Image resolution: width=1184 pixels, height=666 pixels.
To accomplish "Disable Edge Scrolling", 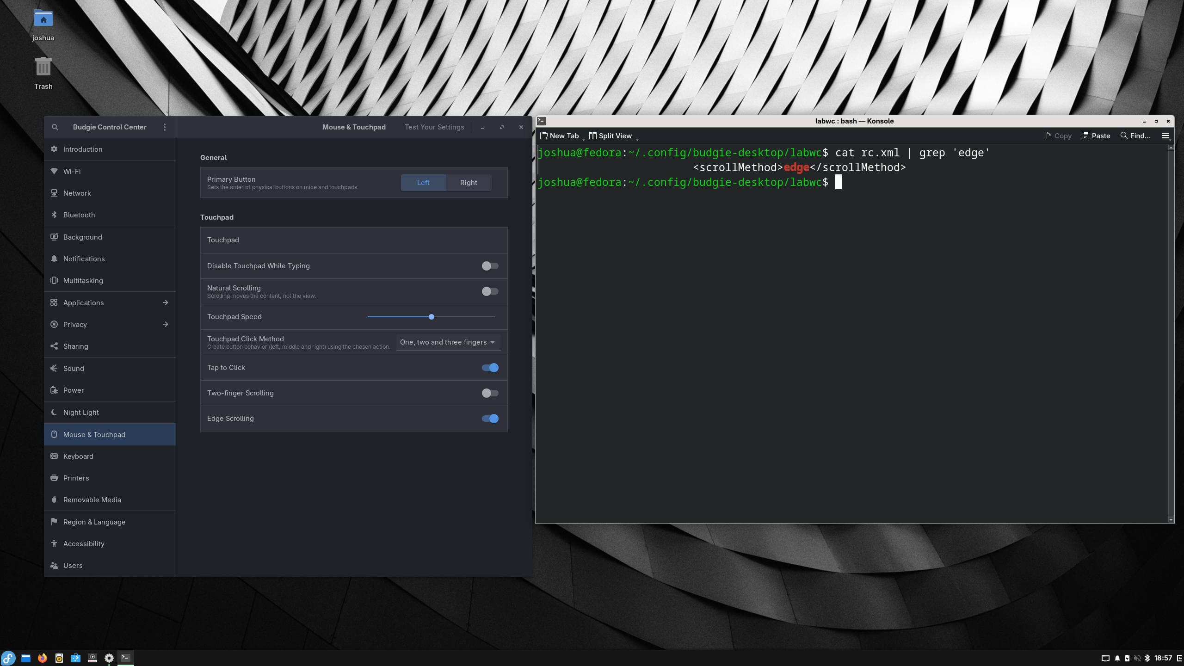I will coord(489,418).
